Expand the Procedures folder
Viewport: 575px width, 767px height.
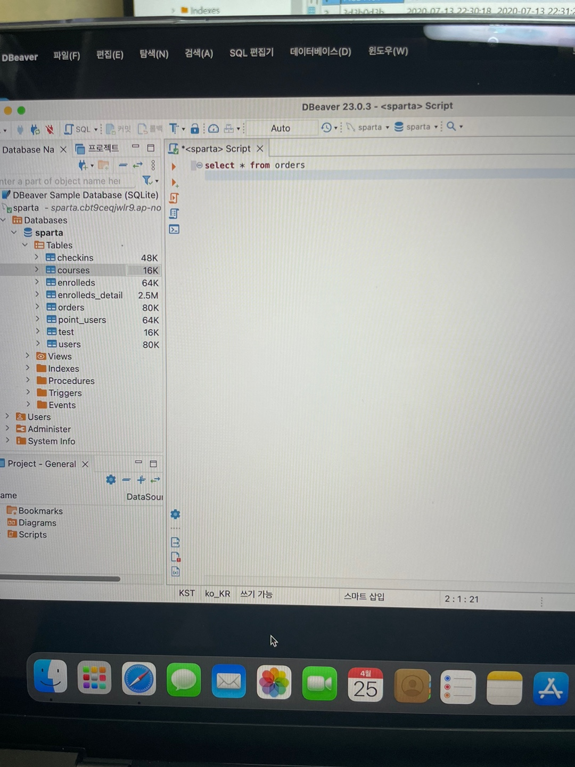click(x=28, y=380)
